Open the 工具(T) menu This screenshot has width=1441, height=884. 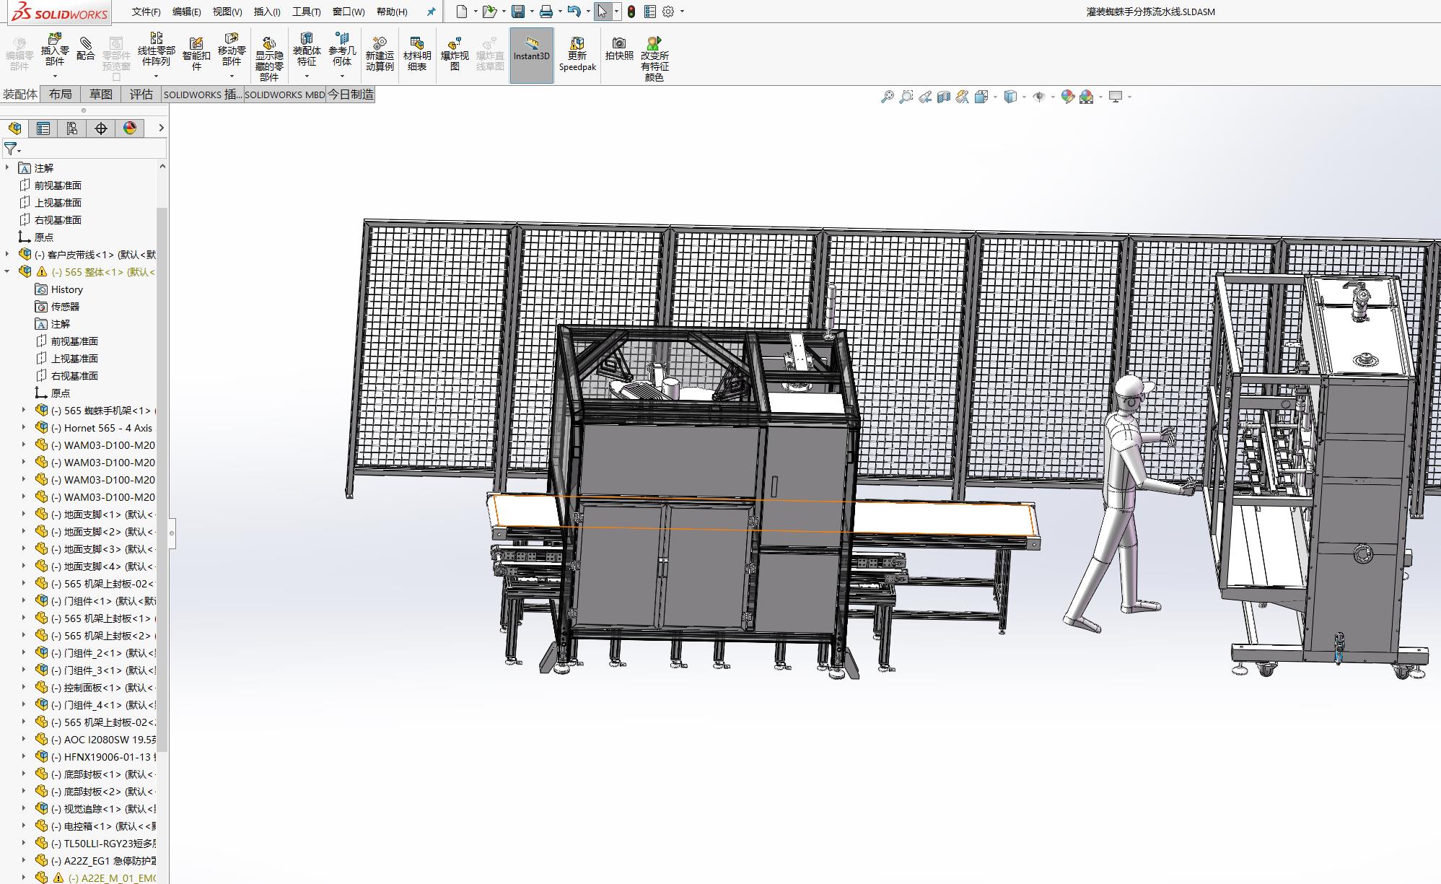(306, 12)
